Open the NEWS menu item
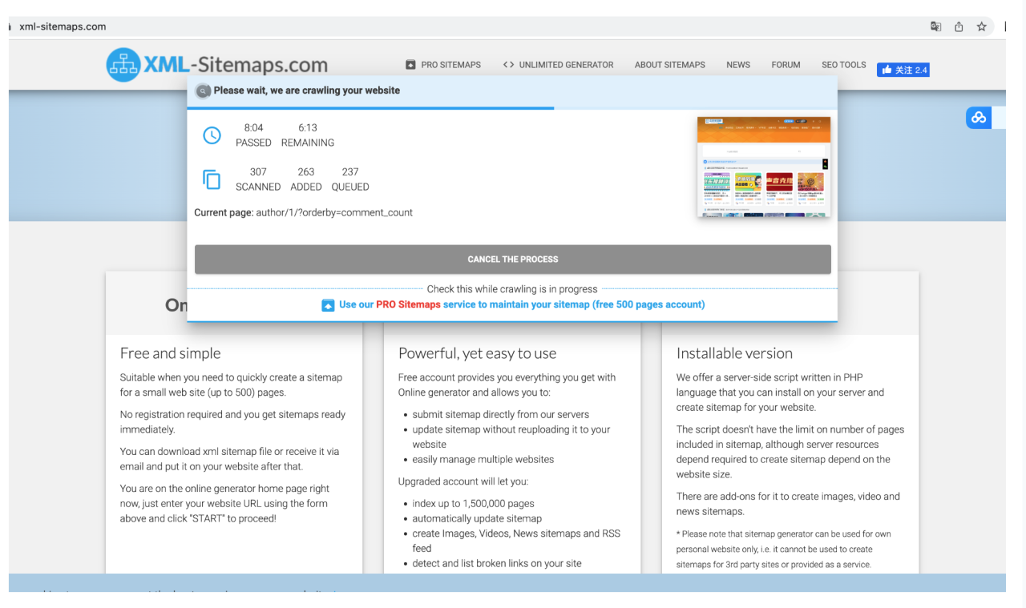The image size is (1026, 608). [x=738, y=65]
